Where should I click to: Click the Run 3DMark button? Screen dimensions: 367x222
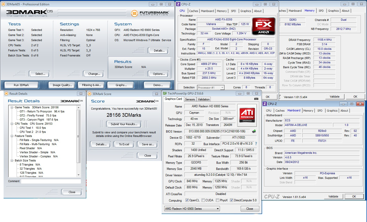pos(21,85)
